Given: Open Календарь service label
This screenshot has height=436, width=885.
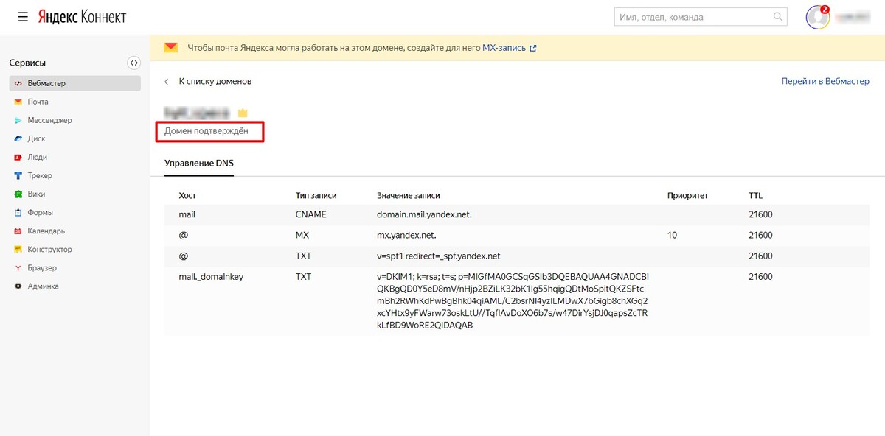Looking at the screenshot, I should (46, 231).
